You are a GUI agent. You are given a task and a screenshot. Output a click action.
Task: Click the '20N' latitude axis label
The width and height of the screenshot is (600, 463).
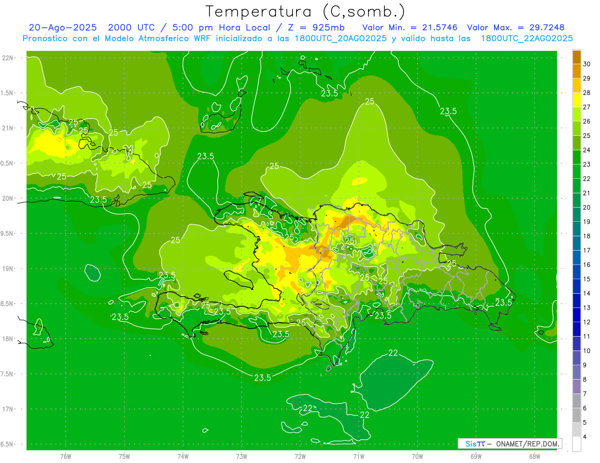click(7, 198)
